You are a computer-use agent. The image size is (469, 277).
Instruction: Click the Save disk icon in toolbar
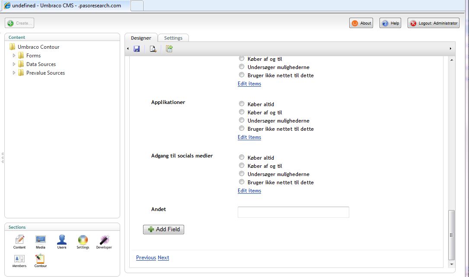pyautogui.click(x=137, y=49)
